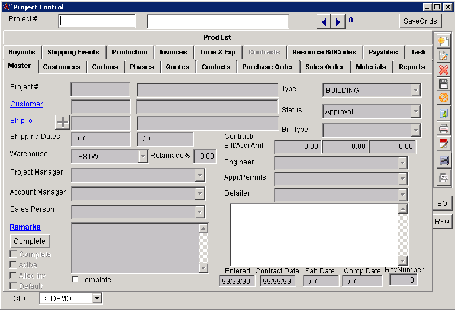Click the Edit record pencil icon
The height and width of the screenshot is (310, 455).
coord(443,56)
